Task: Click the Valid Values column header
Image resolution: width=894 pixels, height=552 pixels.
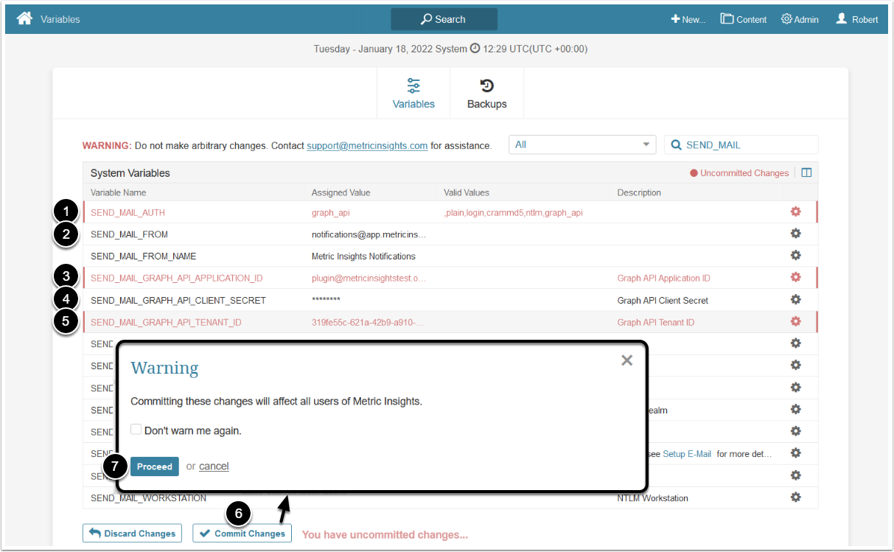Action: (x=467, y=192)
